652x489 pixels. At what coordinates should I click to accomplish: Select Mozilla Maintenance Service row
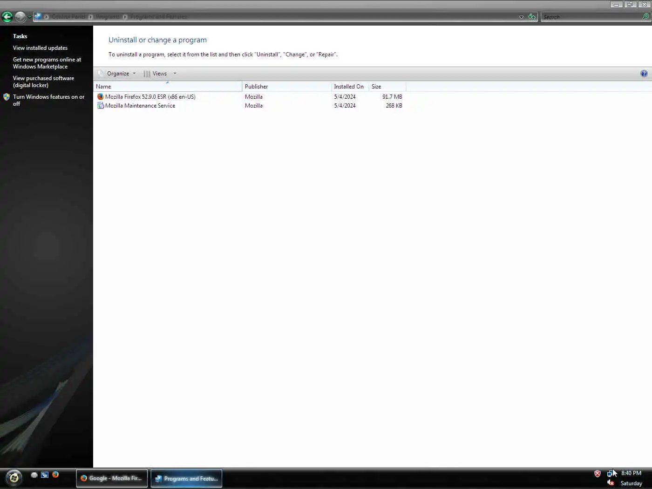250,106
